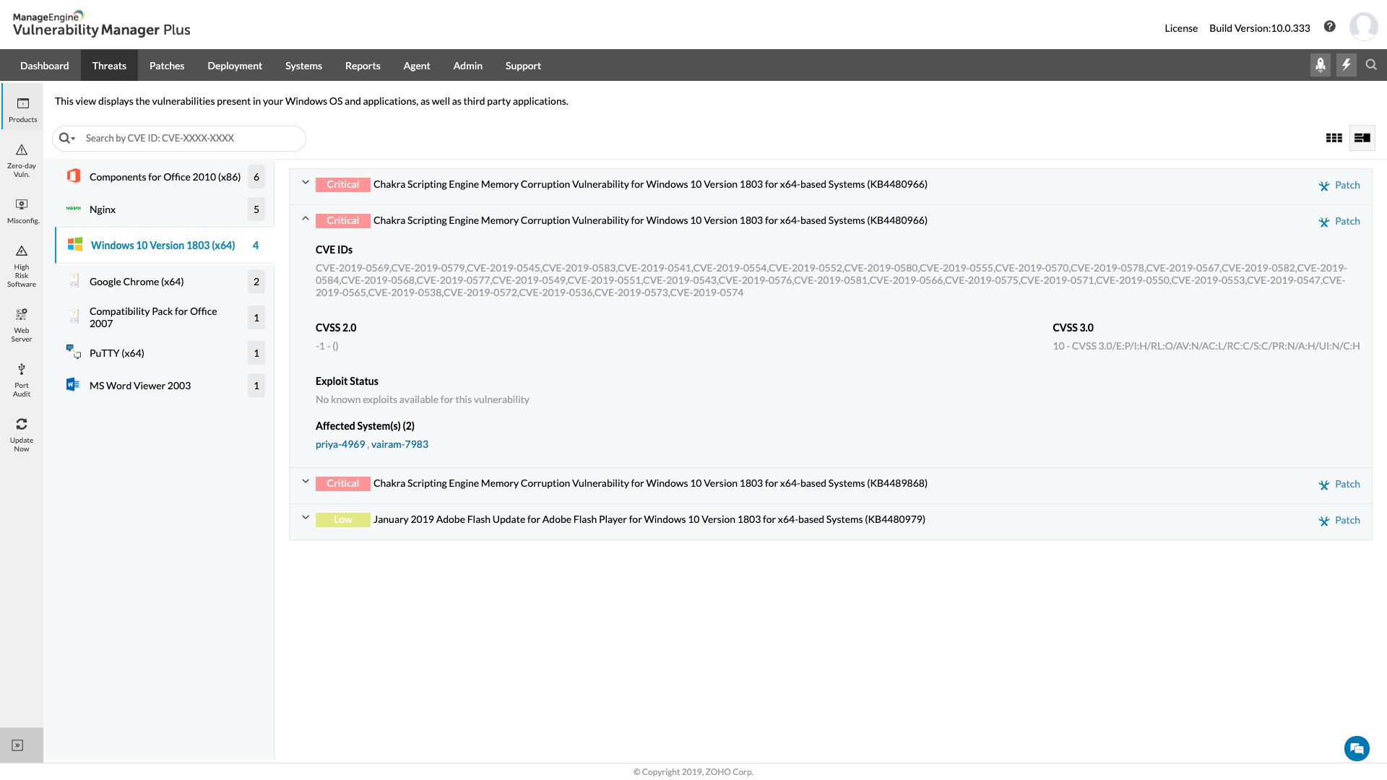Select the Threats tab
The image size is (1387, 780).
(x=109, y=65)
